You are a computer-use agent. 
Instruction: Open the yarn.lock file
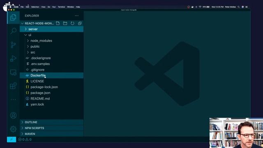(x=51, y=104)
